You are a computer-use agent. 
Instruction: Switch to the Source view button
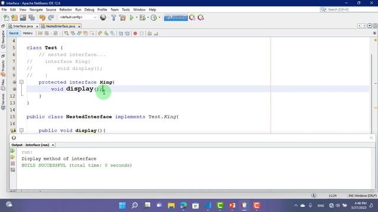[x=14, y=33]
